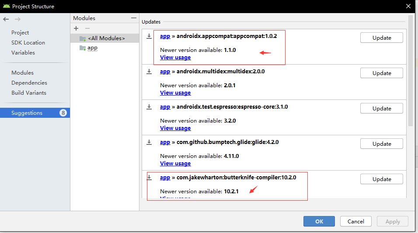The height and width of the screenshot is (233, 418).
Task: Open the Dependencies section
Action: 29,83
